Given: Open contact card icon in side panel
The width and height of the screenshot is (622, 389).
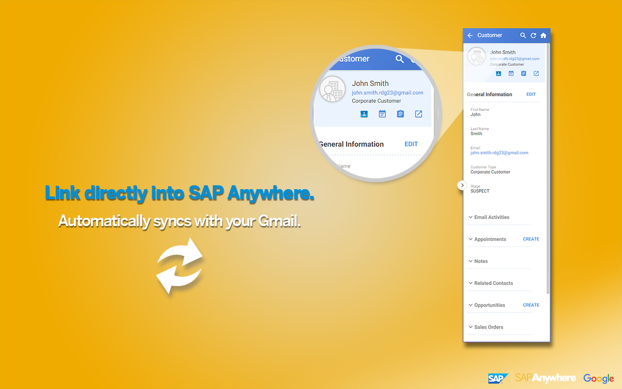Looking at the screenshot, I should (499, 73).
